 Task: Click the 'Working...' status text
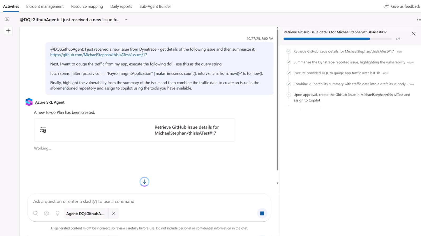pyautogui.click(x=42, y=148)
